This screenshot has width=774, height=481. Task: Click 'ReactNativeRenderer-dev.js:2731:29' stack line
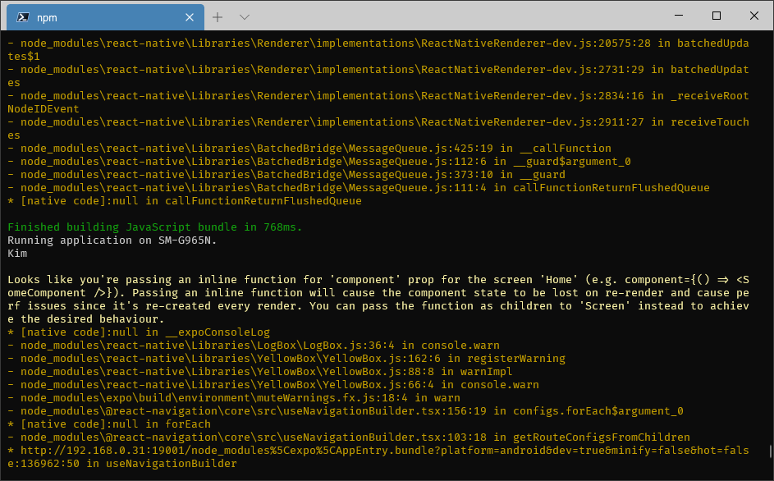click(378, 76)
